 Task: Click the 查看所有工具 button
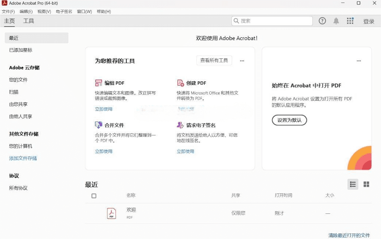tap(214, 61)
